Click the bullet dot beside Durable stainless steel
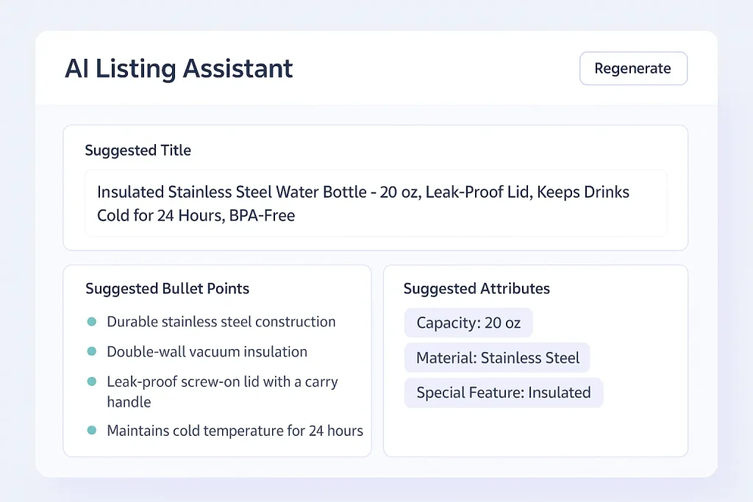This screenshot has width=753, height=502. (92, 322)
